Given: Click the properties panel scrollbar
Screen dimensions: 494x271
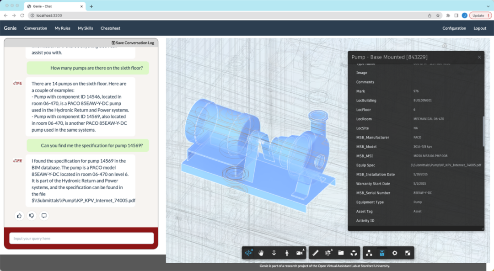Looking at the screenshot, I should pyautogui.click(x=483, y=132).
